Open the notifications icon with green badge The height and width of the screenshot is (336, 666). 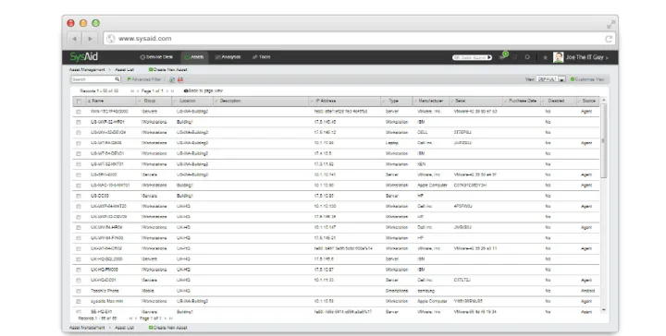pyautogui.click(x=503, y=56)
